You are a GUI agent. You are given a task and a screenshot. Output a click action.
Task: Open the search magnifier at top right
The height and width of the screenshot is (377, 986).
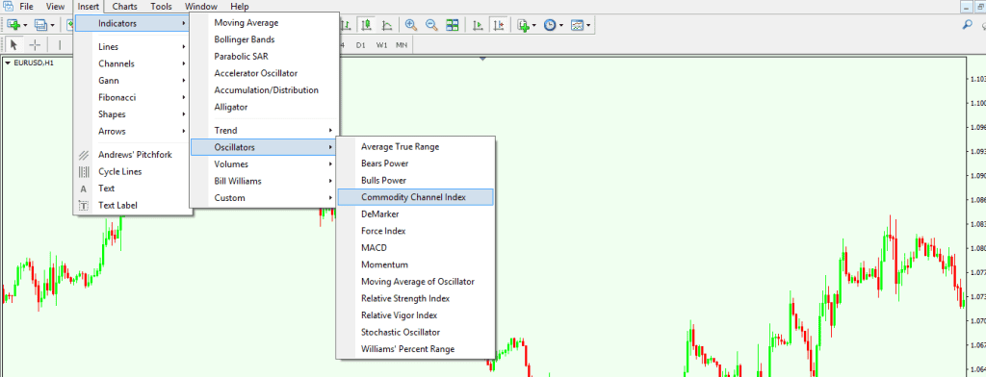(x=968, y=24)
